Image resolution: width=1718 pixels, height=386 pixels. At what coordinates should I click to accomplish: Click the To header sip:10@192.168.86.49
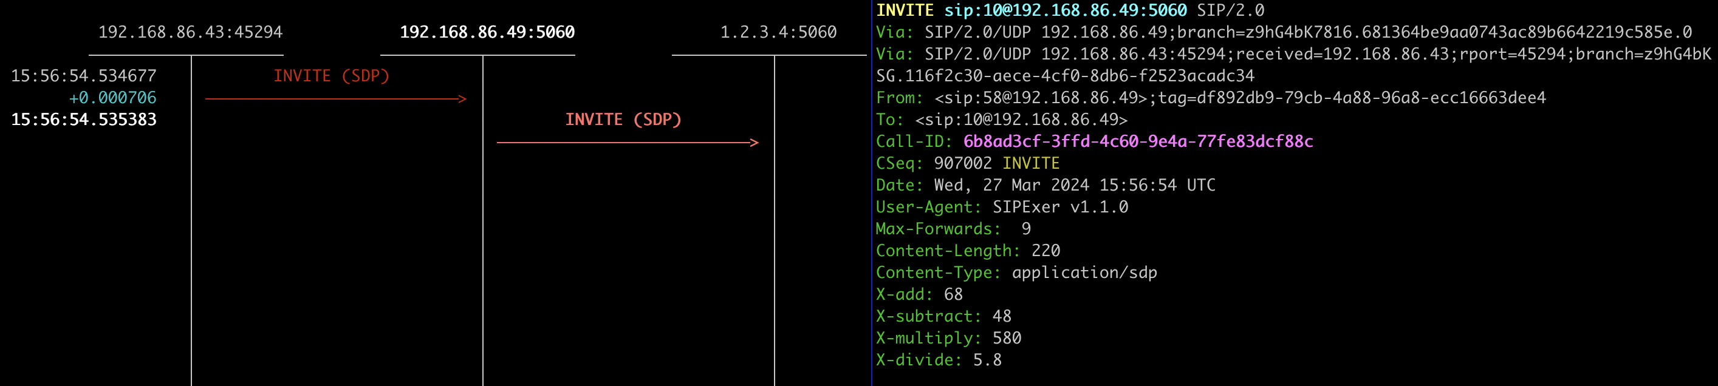point(1002,120)
